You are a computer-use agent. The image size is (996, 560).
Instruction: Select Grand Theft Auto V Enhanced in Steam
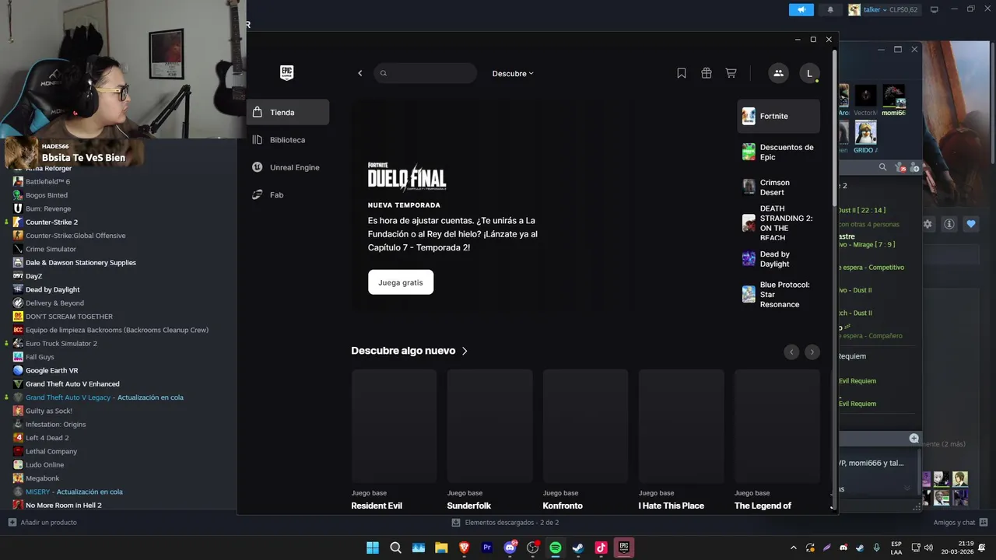[72, 383]
